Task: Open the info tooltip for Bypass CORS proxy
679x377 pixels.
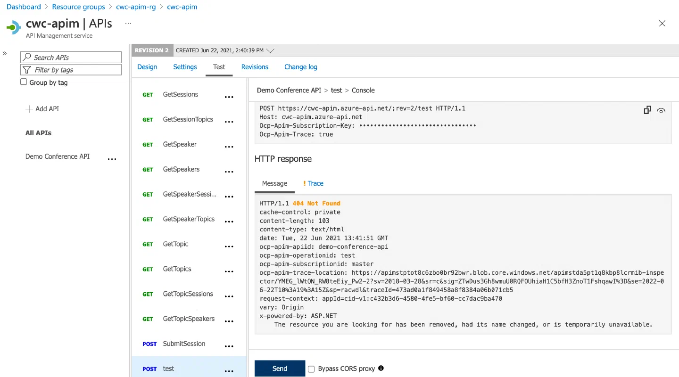Action: pos(381,368)
